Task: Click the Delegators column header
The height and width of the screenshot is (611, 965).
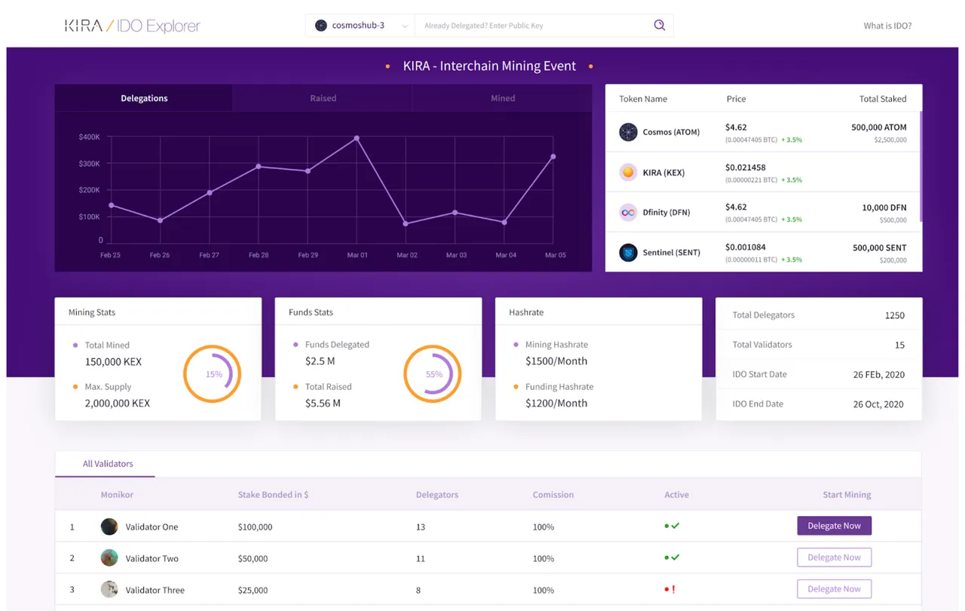Action: [x=437, y=495]
